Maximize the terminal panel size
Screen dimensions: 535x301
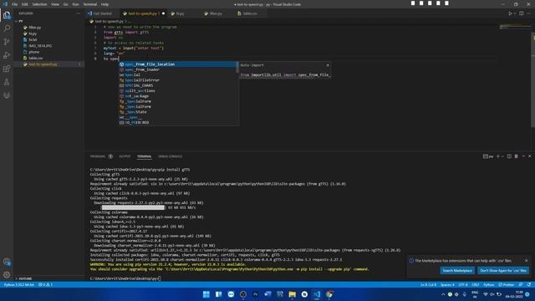click(523, 156)
